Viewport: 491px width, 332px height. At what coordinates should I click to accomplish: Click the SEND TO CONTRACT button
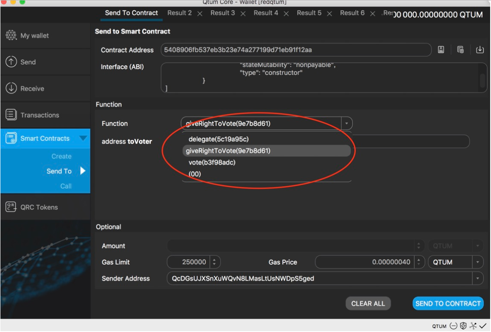(448, 304)
